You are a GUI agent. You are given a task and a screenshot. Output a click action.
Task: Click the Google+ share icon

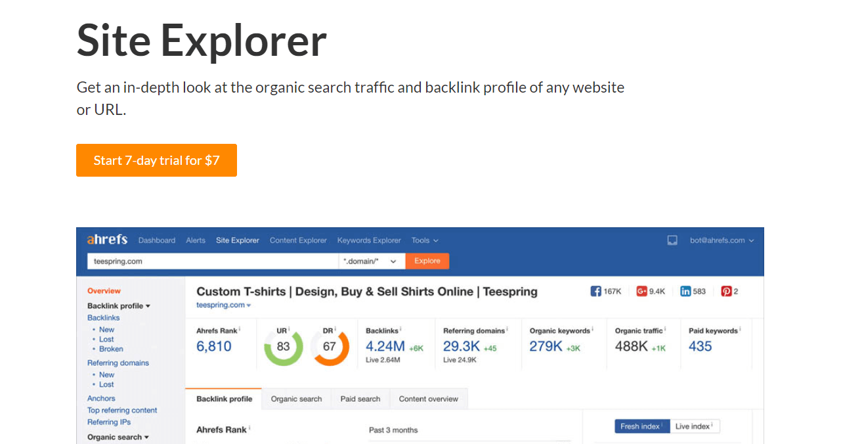click(641, 291)
